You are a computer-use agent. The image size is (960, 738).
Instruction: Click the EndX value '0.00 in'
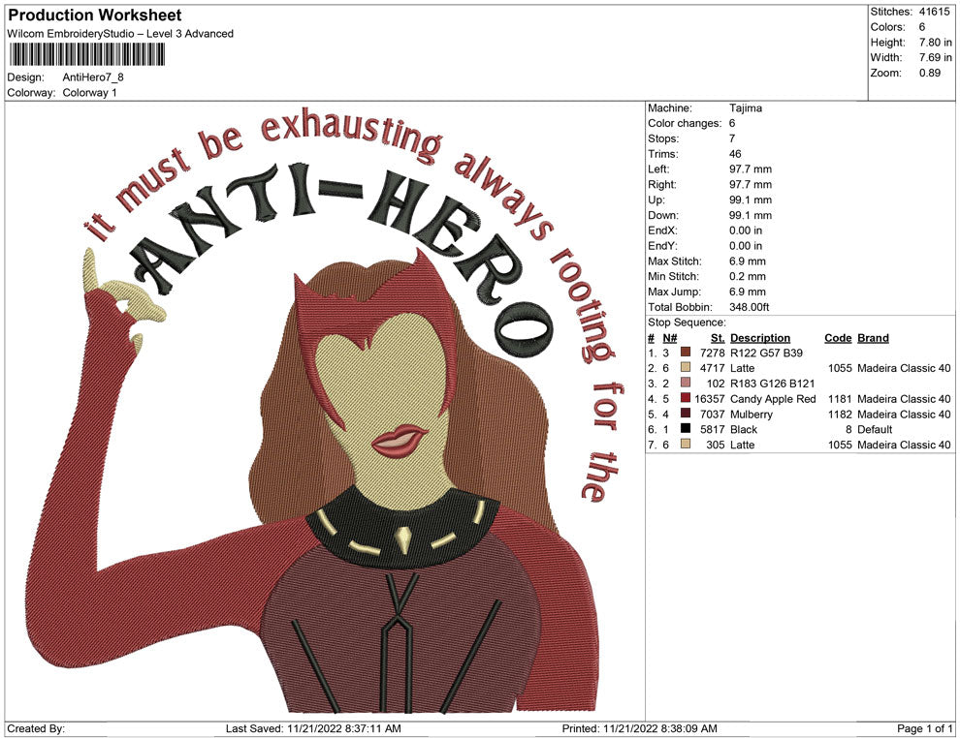coord(746,231)
